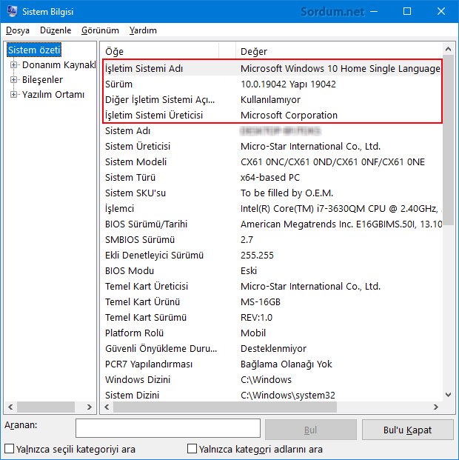Click the value C:\Windows\system32
The height and width of the screenshot is (460, 459).
[288, 395]
